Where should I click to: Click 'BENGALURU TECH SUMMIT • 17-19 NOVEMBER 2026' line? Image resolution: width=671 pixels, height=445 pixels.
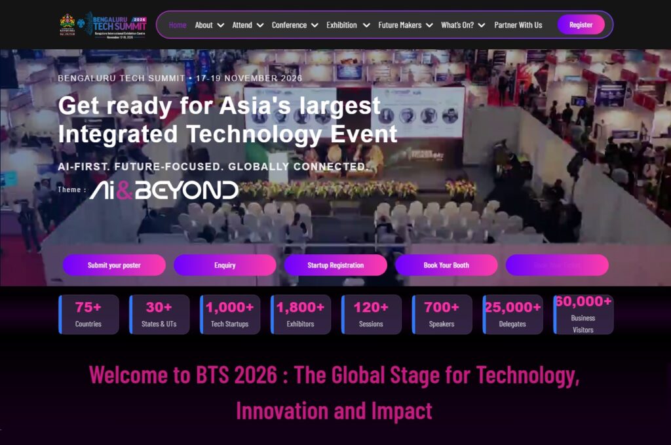[x=180, y=78]
